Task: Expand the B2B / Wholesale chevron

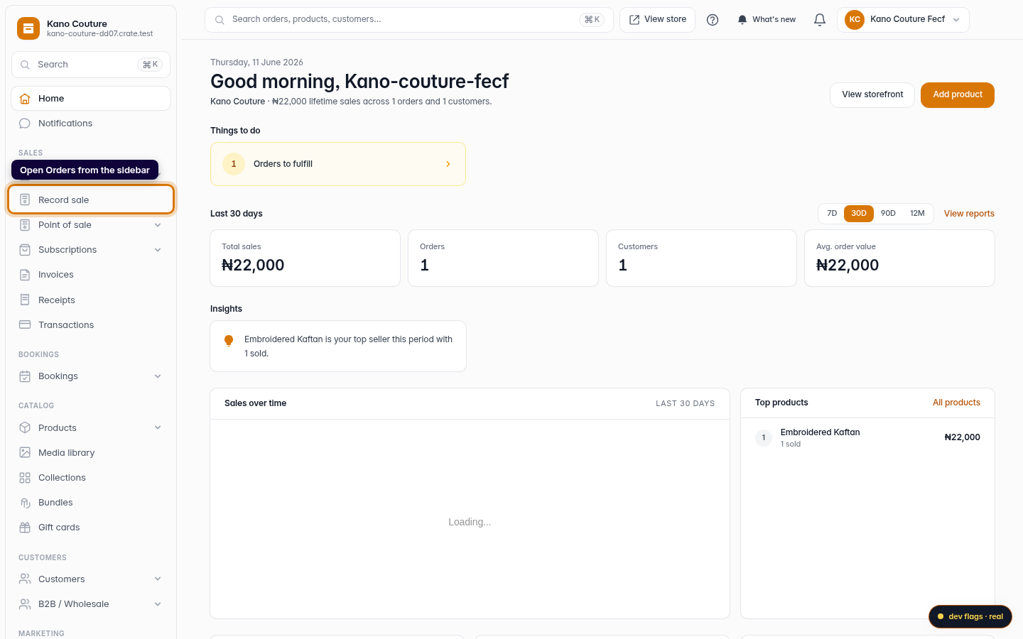Action: [158, 604]
